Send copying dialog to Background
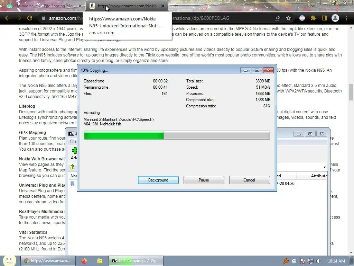Image resolution: width=354 pixels, height=266 pixels. [158, 180]
